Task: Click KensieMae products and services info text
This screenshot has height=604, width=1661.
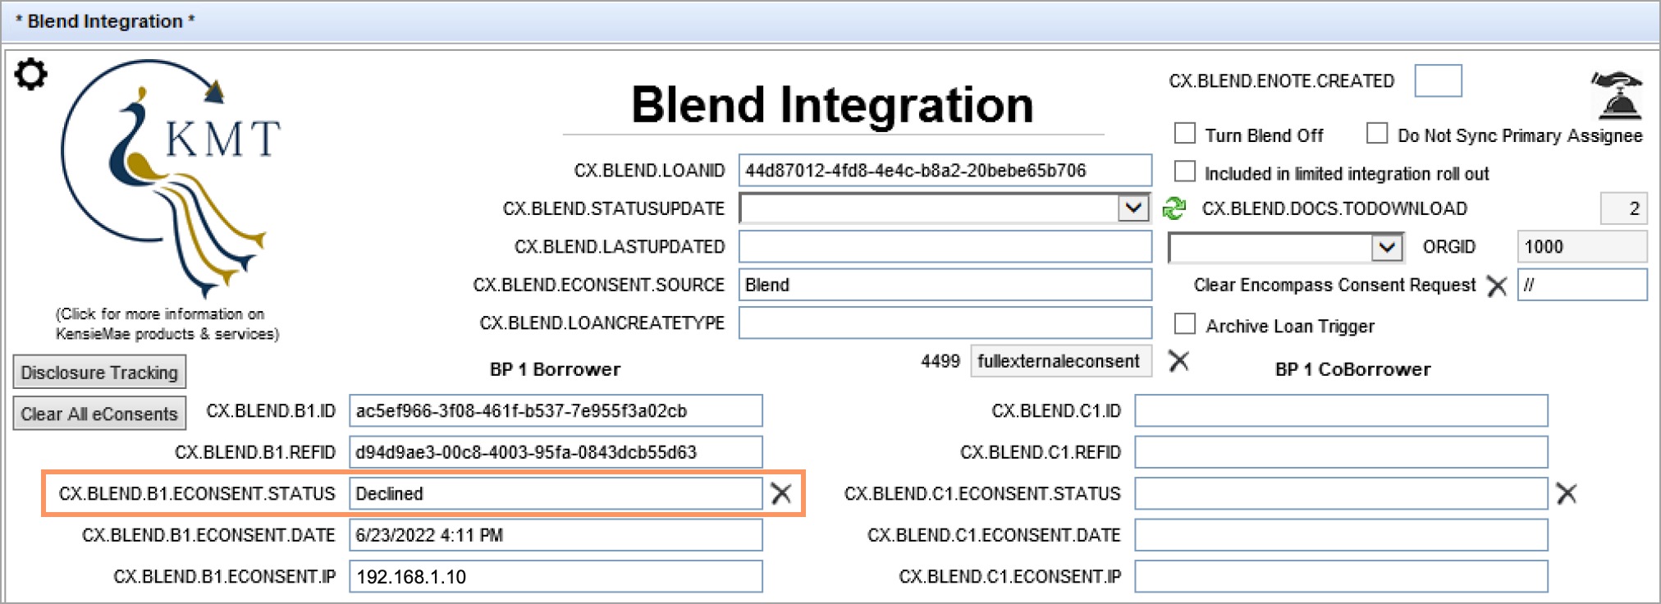Action: coord(167,323)
